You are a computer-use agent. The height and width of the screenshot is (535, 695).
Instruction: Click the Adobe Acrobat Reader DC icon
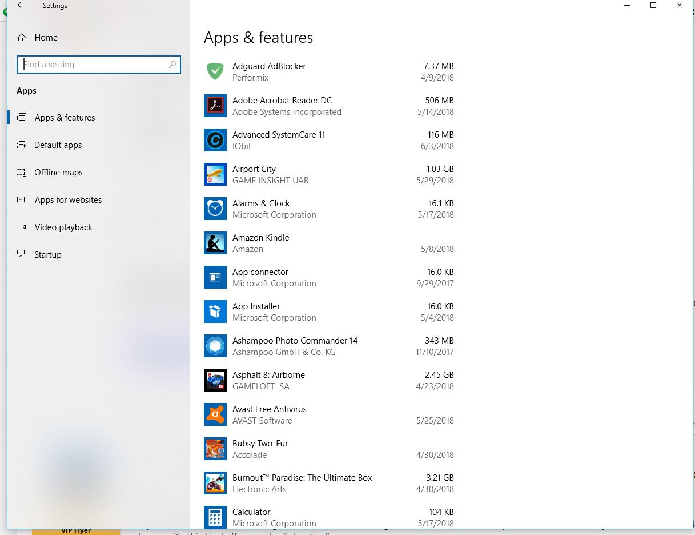tap(215, 106)
